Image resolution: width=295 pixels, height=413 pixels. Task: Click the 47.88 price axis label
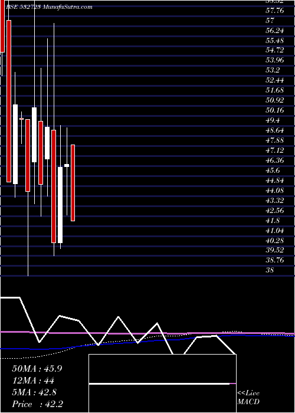[x=276, y=140]
